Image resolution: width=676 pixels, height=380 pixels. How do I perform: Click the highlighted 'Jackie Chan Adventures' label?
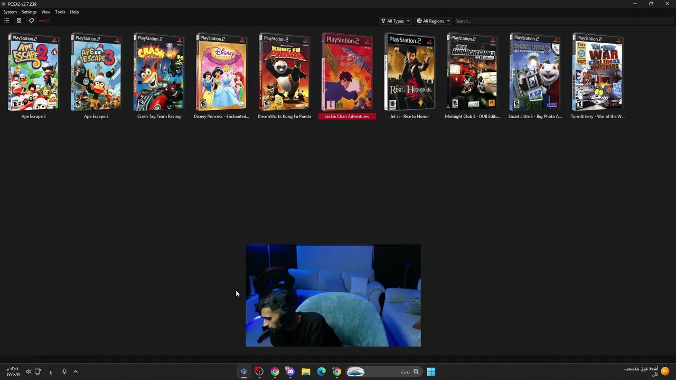[x=347, y=116]
